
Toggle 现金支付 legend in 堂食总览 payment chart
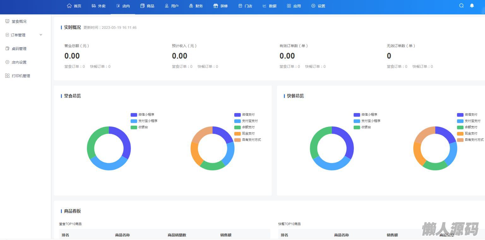pyautogui.click(x=237, y=134)
